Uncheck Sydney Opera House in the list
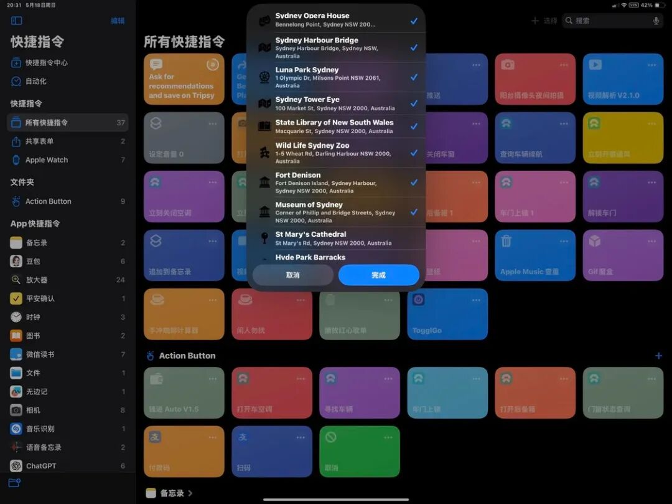Viewport: 672px width, 504px height. pyautogui.click(x=414, y=21)
